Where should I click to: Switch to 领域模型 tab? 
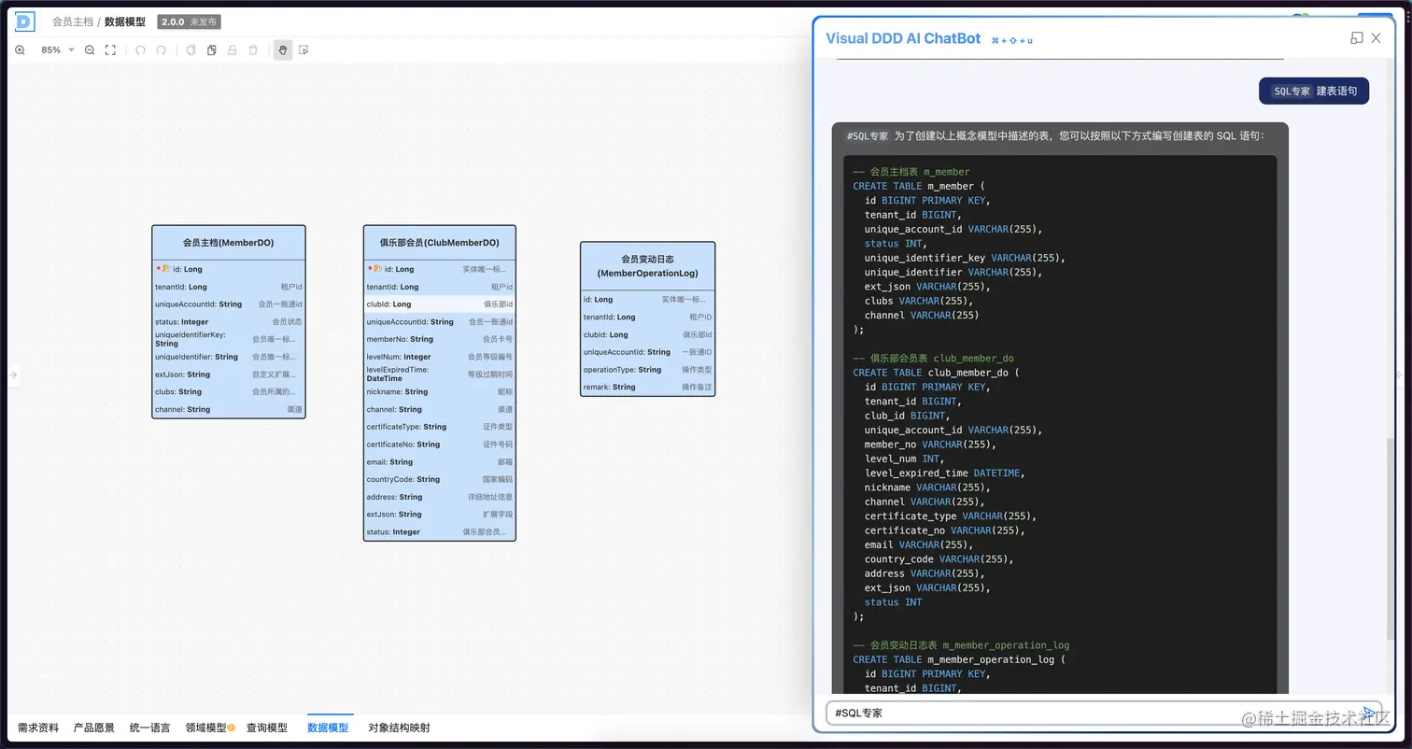pos(206,728)
